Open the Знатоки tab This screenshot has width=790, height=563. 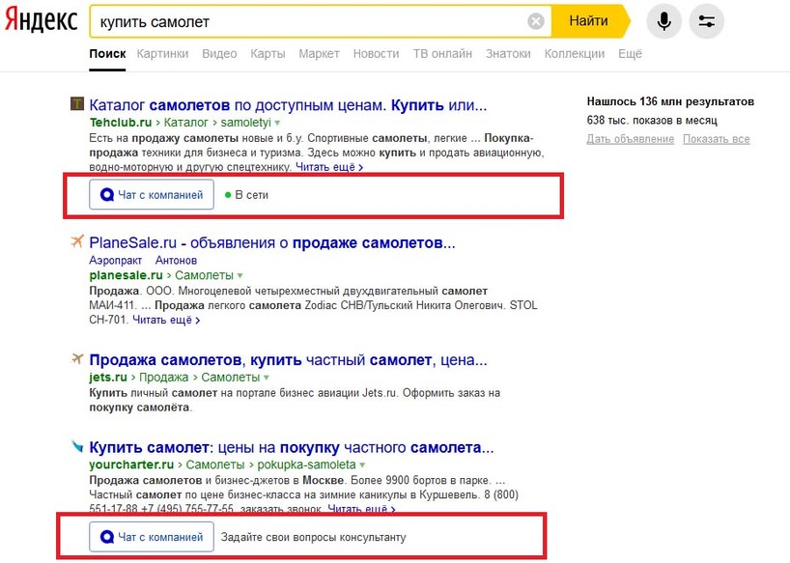tap(508, 54)
